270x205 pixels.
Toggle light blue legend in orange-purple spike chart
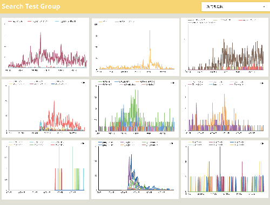pos(216,84)
